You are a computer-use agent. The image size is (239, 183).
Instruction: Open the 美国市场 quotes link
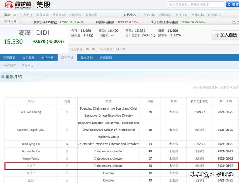181,15
